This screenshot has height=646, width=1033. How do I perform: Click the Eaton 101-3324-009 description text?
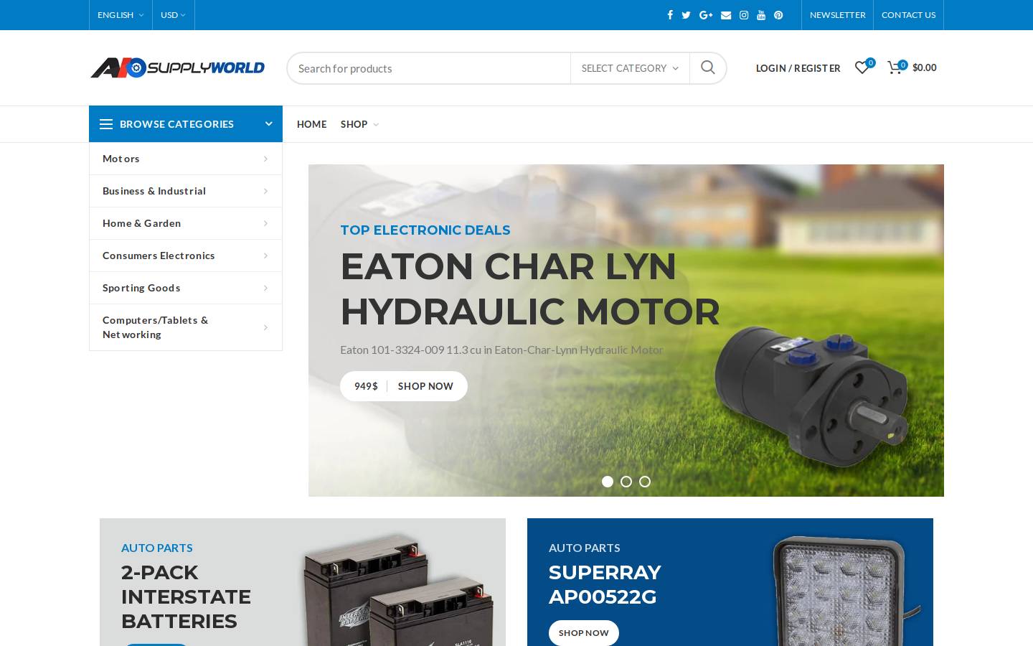(x=501, y=350)
